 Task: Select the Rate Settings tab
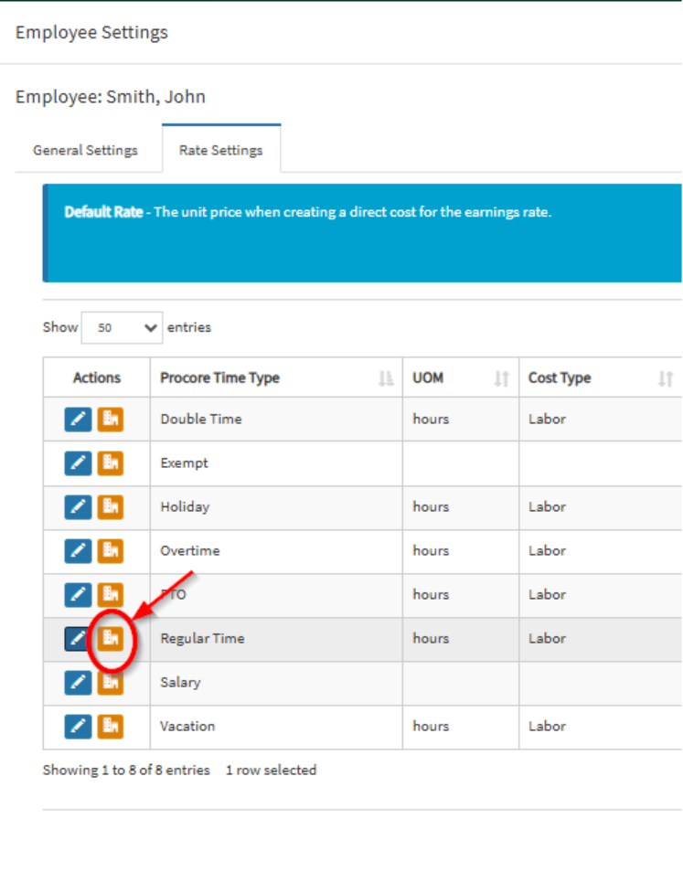tap(220, 150)
